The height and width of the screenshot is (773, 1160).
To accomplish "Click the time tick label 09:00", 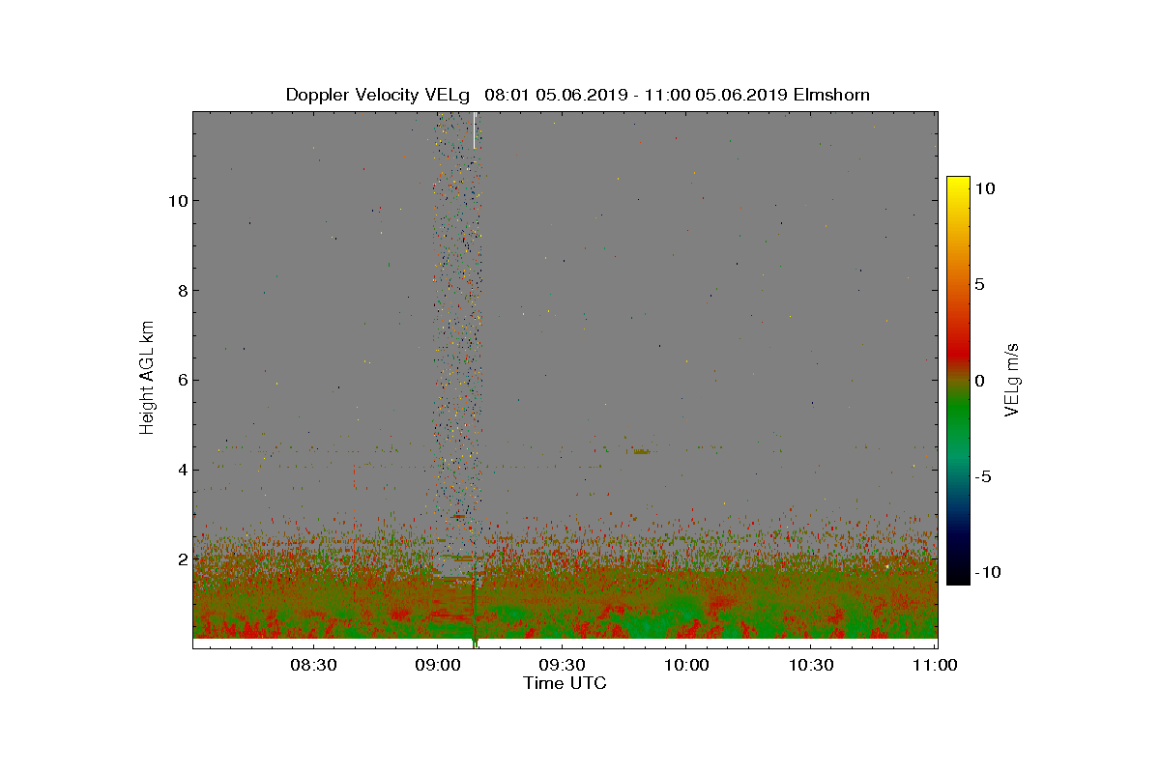I will (437, 665).
